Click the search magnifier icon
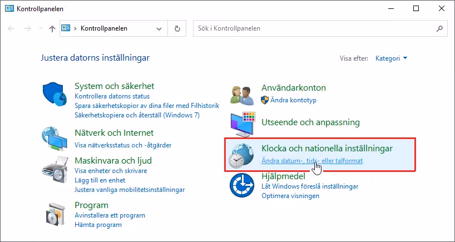455x242 pixels. click(x=440, y=28)
